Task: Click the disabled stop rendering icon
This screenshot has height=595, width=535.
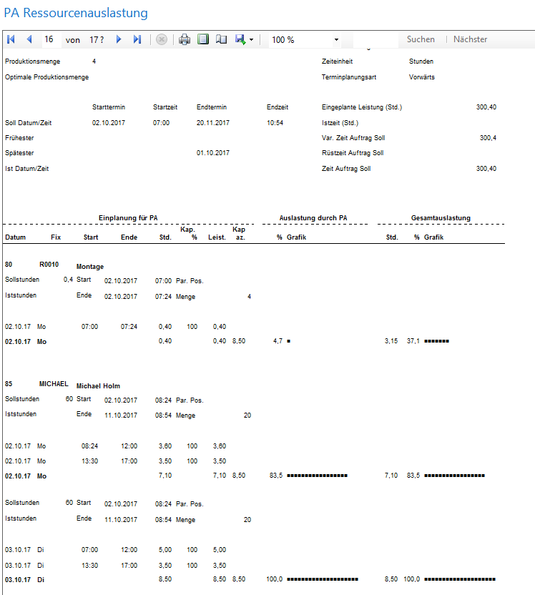Action: (x=162, y=39)
